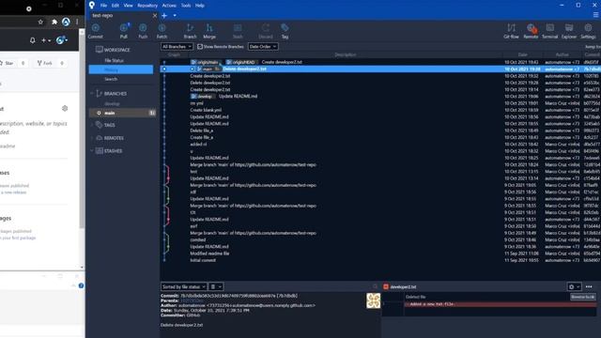Toggle Show Remote Branches checkbox

(x=200, y=46)
